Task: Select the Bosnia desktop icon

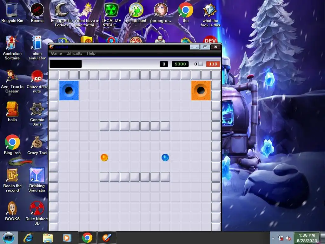Action: pyautogui.click(x=37, y=12)
